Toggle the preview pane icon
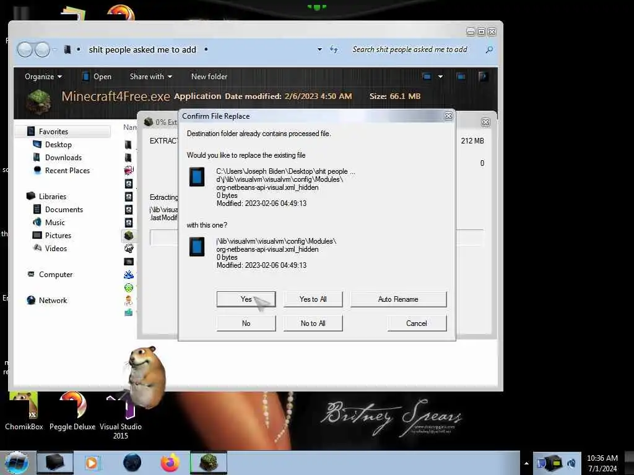 click(461, 77)
